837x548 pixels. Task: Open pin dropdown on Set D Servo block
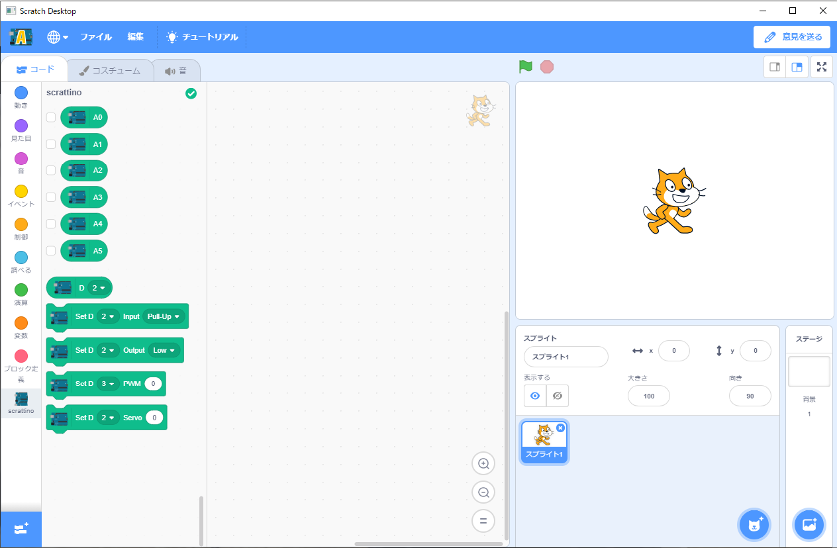coord(108,418)
